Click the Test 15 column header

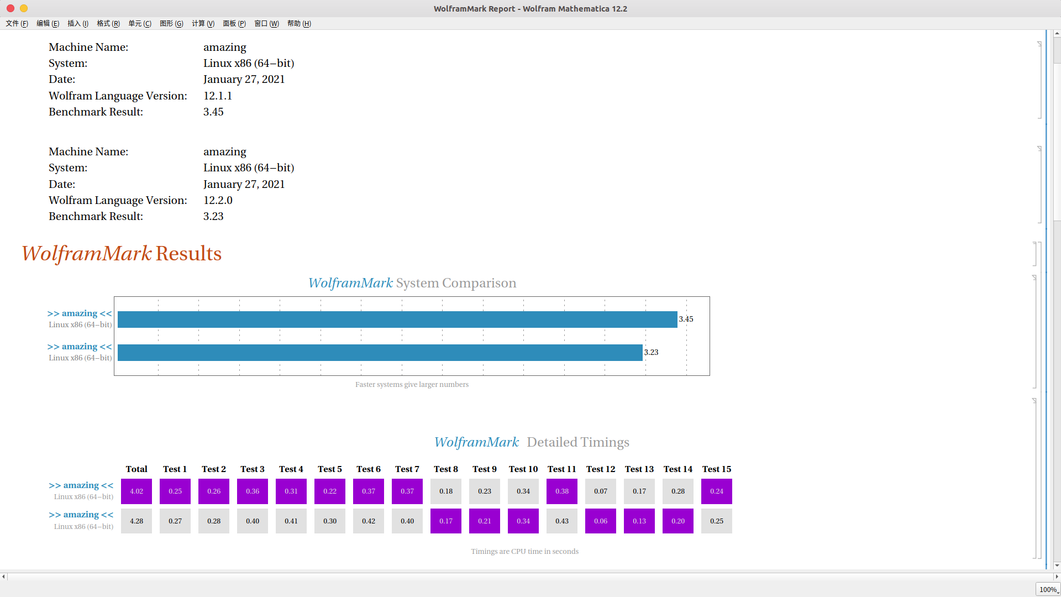coord(717,469)
